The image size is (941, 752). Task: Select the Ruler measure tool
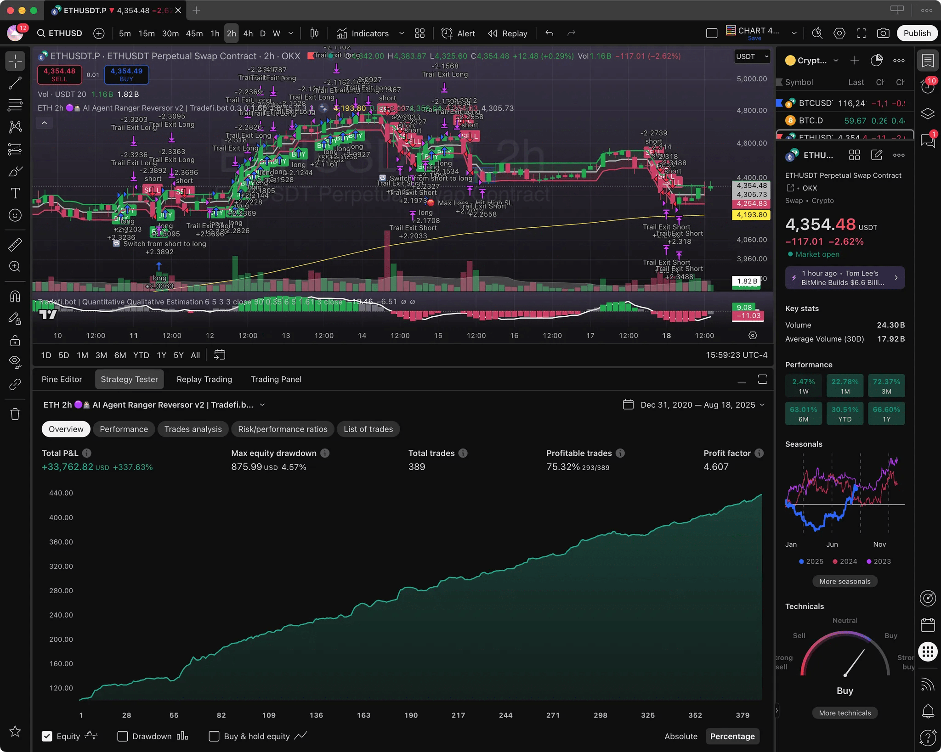(15, 244)
